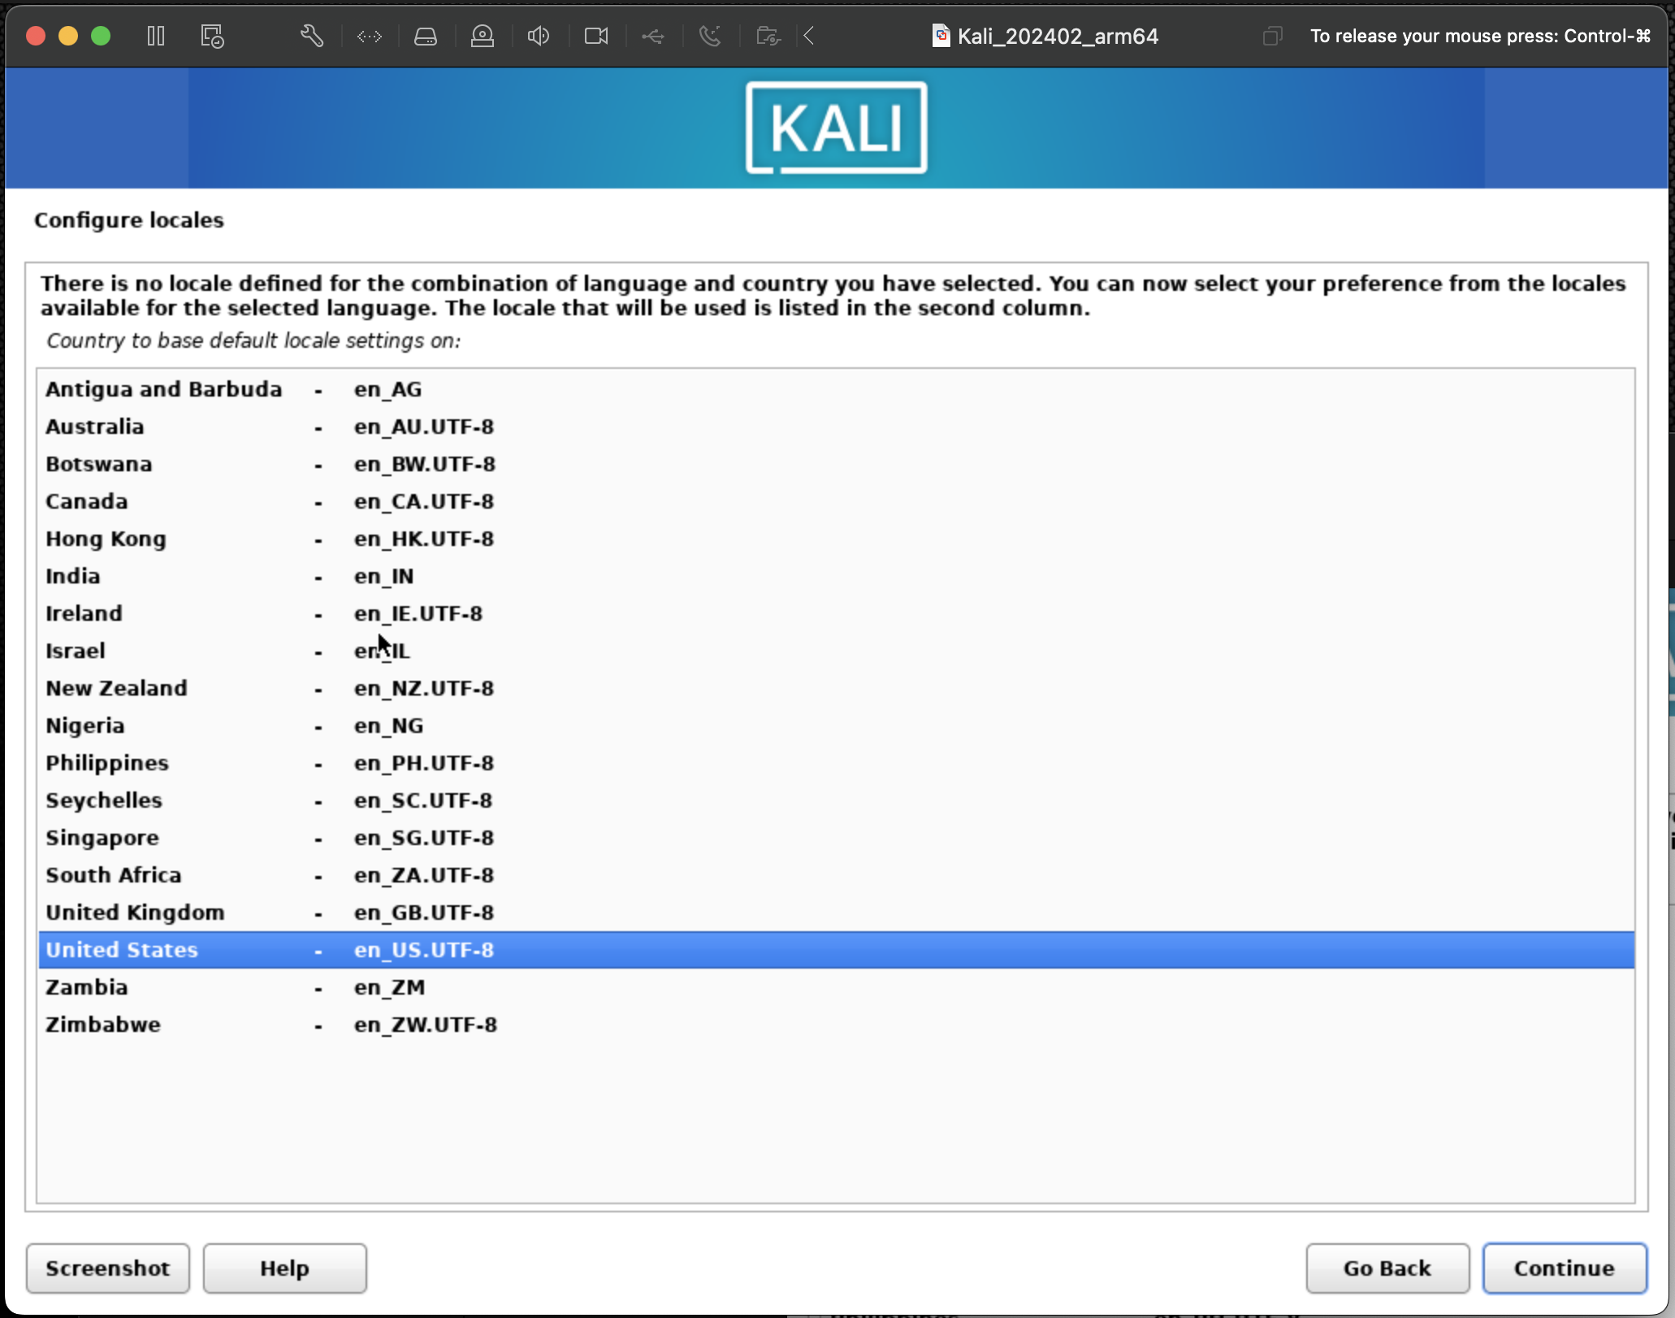Click the source control icon in toolbar
Viewport: 1675px width, 1318px height.
coord(369,37)
